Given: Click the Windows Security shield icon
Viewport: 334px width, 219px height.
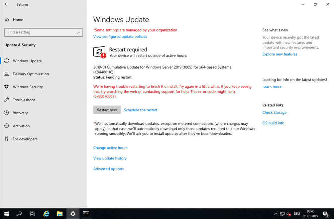Looking at the screenshot, I should pos(7,87).
